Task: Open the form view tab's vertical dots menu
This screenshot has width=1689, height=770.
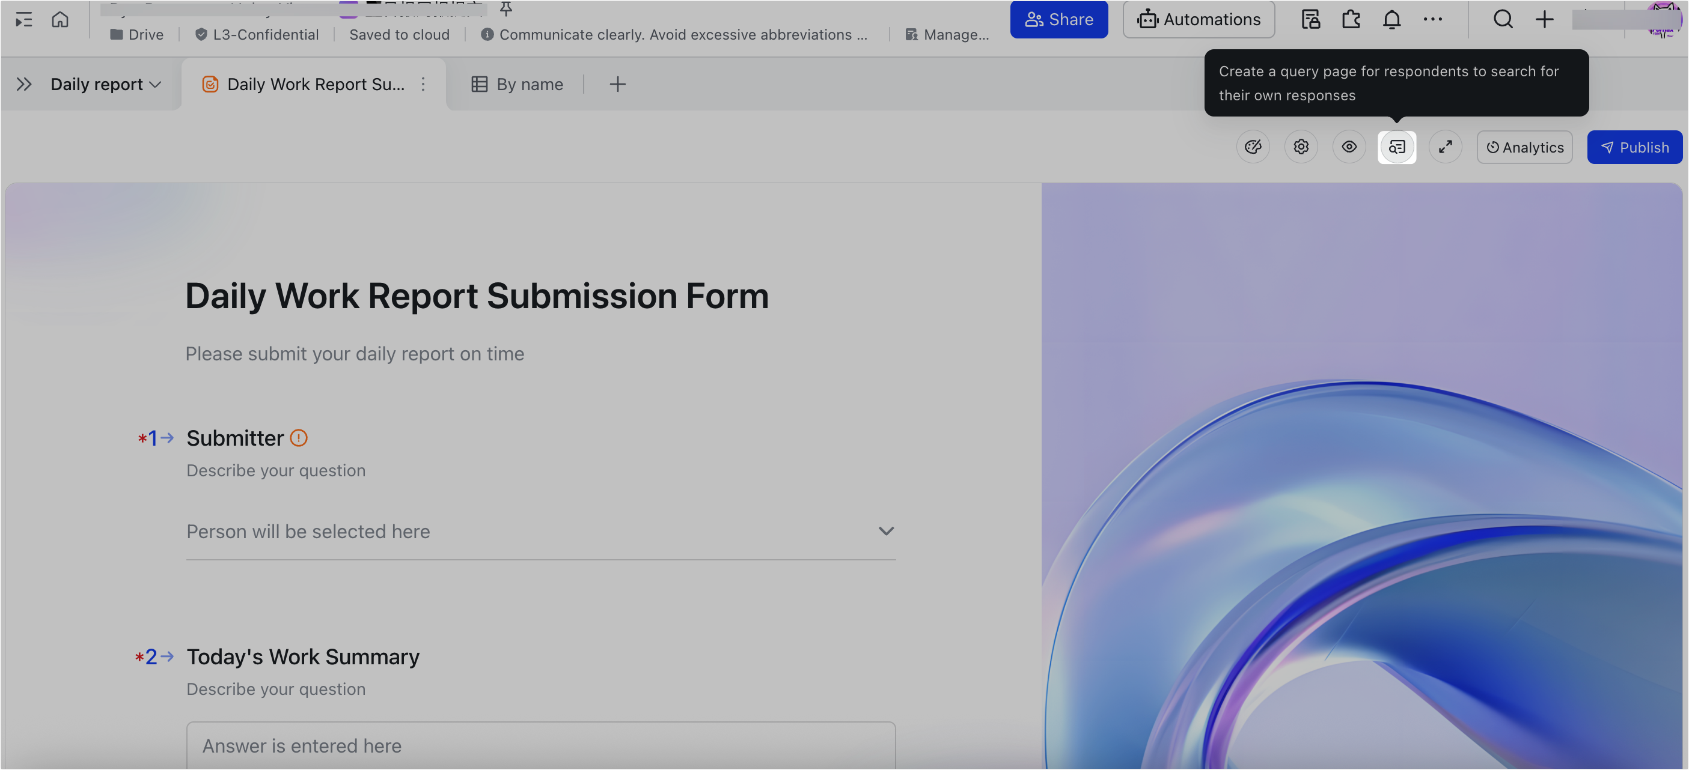Action: tap(423, 85)
